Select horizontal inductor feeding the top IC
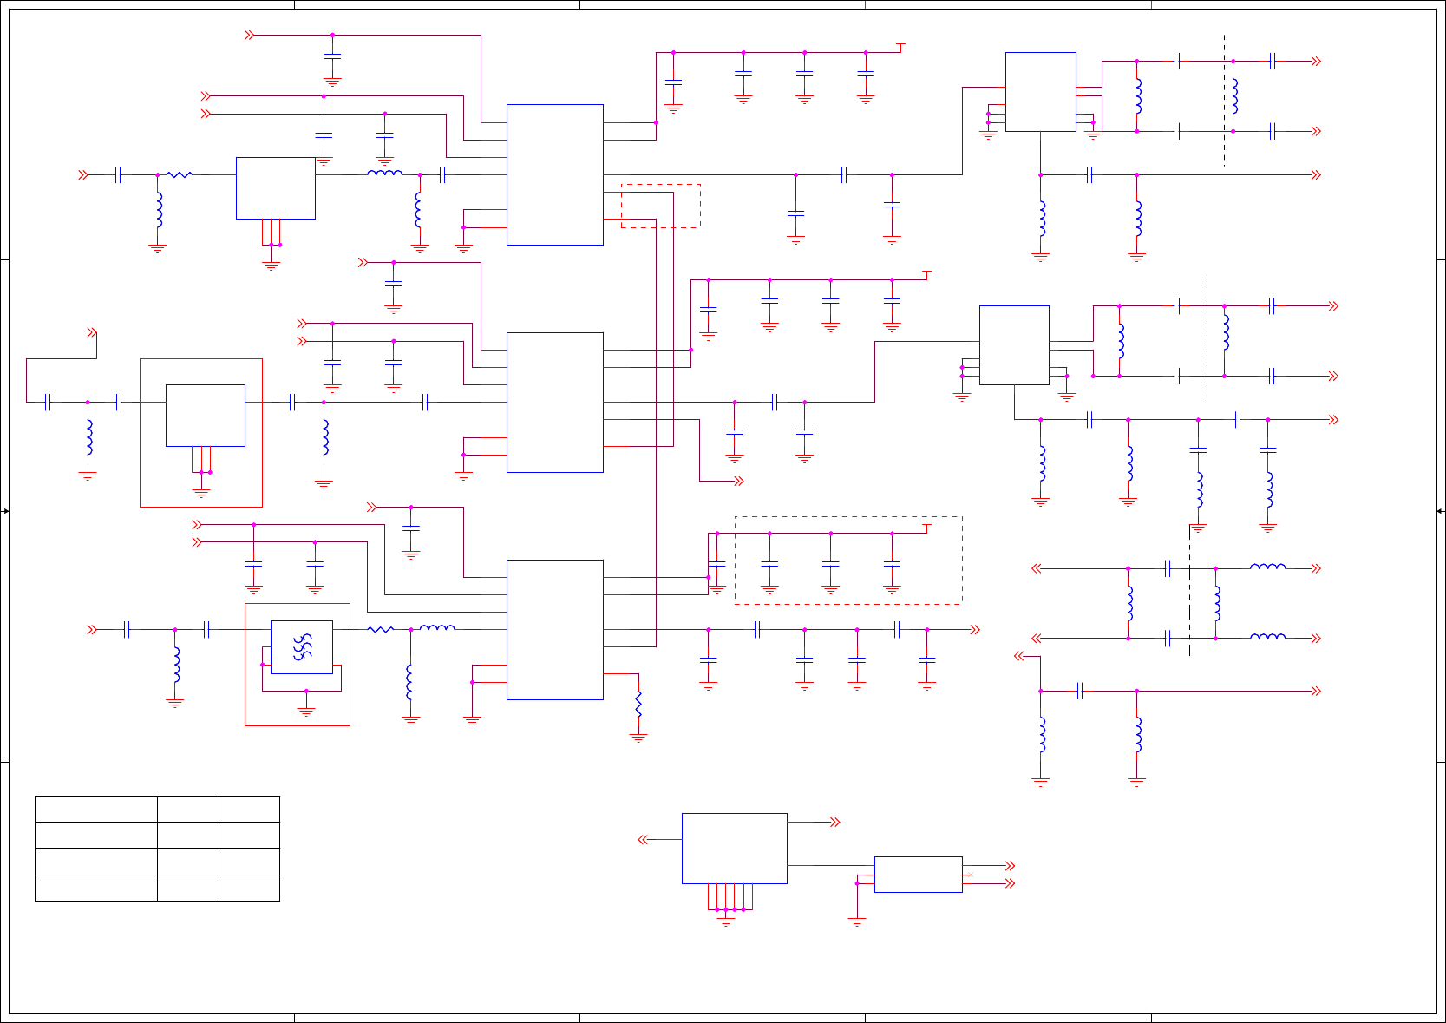The width and height of the screenshot is (1446, 1023). pyautogui.click(x=385, y=173)
